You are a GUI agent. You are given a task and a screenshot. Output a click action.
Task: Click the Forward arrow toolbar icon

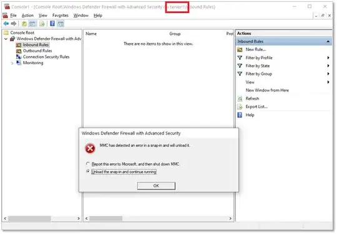[x=14, y=24]
